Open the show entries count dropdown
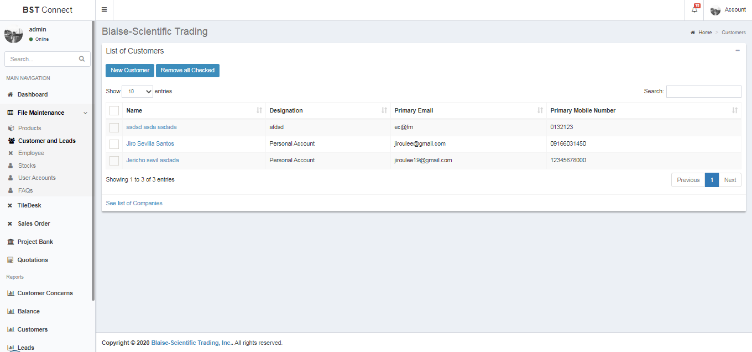 pyautogui.click(x=137, y=92)
